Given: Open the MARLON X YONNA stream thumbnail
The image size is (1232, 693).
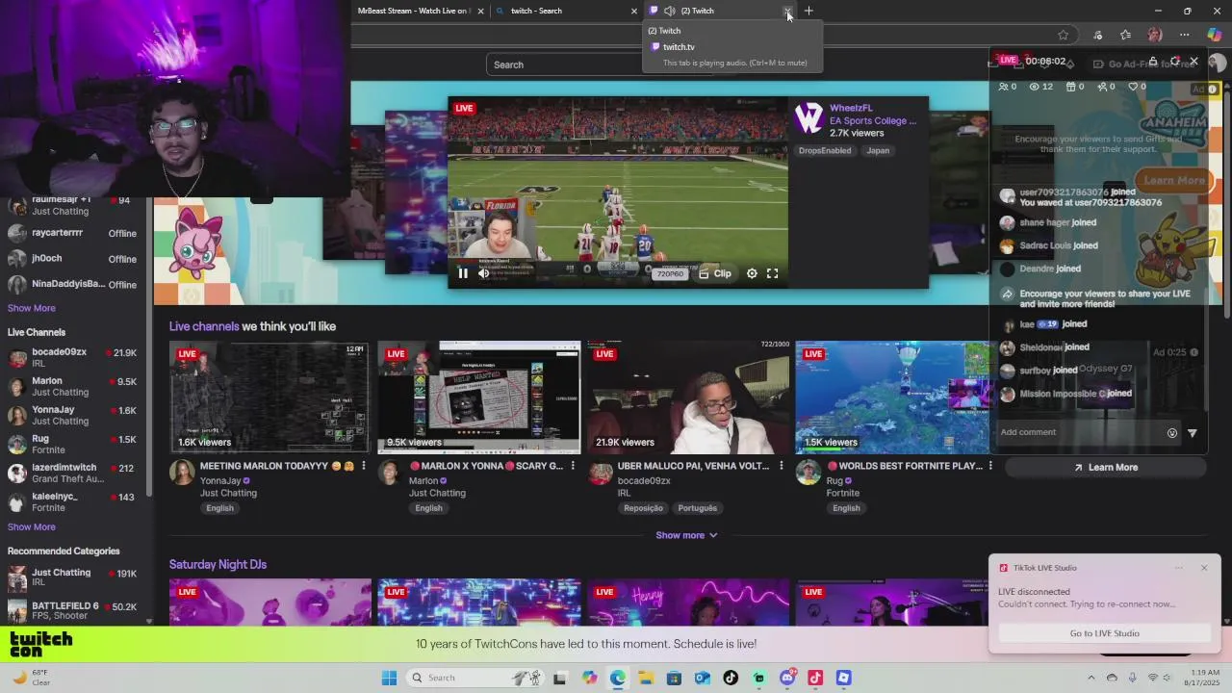Looking at the screenshot, I should coord(479,397).
